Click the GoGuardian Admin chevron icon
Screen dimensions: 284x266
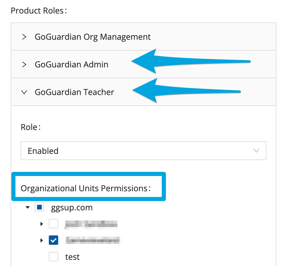[x=24, y=64]
